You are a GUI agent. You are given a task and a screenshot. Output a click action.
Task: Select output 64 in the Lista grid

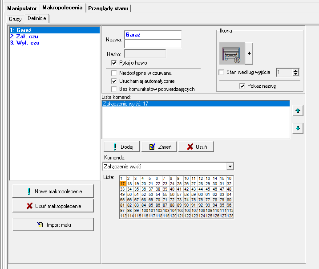(x=230, y=195)
